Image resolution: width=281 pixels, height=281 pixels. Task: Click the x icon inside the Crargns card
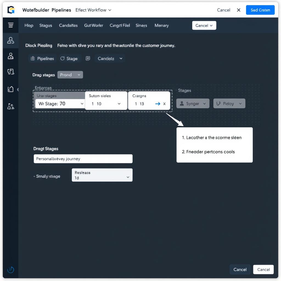(x=164, y=104)
